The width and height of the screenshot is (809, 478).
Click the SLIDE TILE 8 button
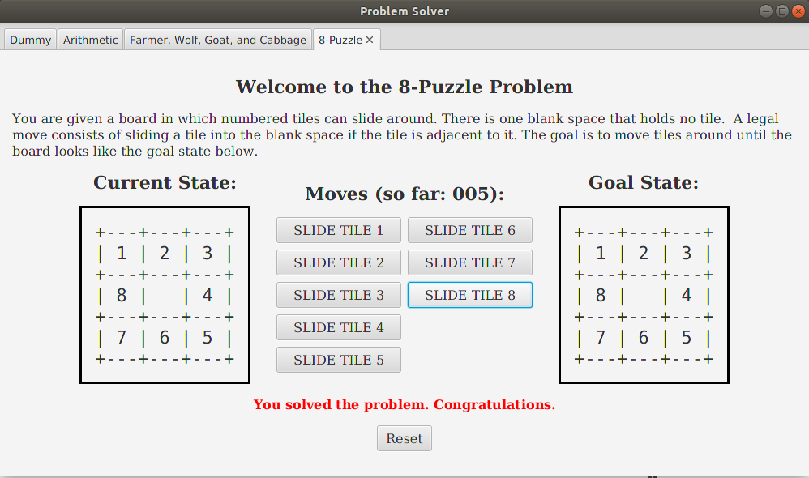pos(470,295)
